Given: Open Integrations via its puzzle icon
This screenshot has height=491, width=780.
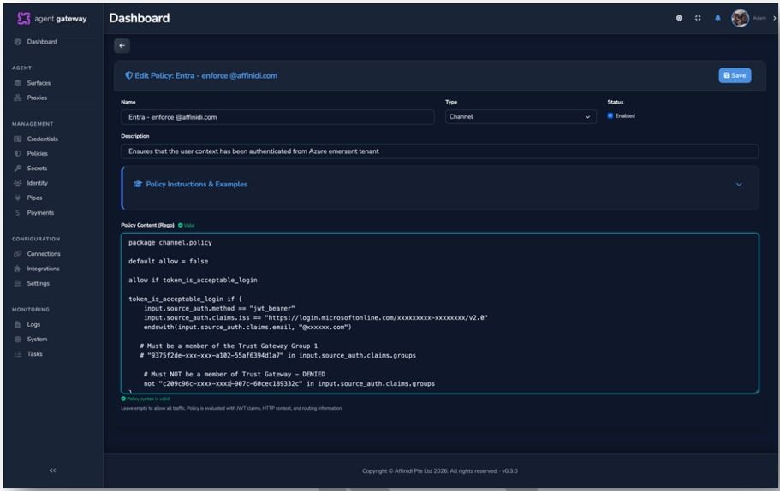Looking at the screenshot, I should tap(18, 269).
